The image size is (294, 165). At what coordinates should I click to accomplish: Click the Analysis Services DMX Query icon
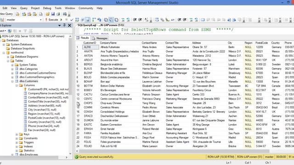coord(29,14)
